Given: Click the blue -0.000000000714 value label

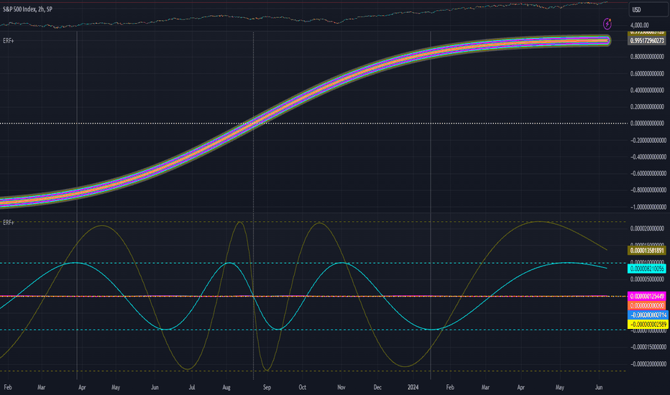Looking at the screenshot, I should pos(648,315).
